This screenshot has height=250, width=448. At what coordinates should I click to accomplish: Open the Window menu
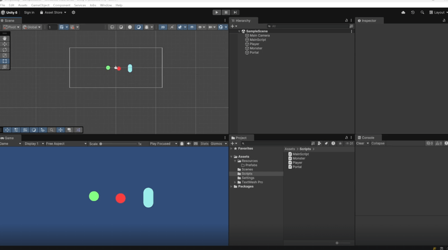tap(106, 5)
